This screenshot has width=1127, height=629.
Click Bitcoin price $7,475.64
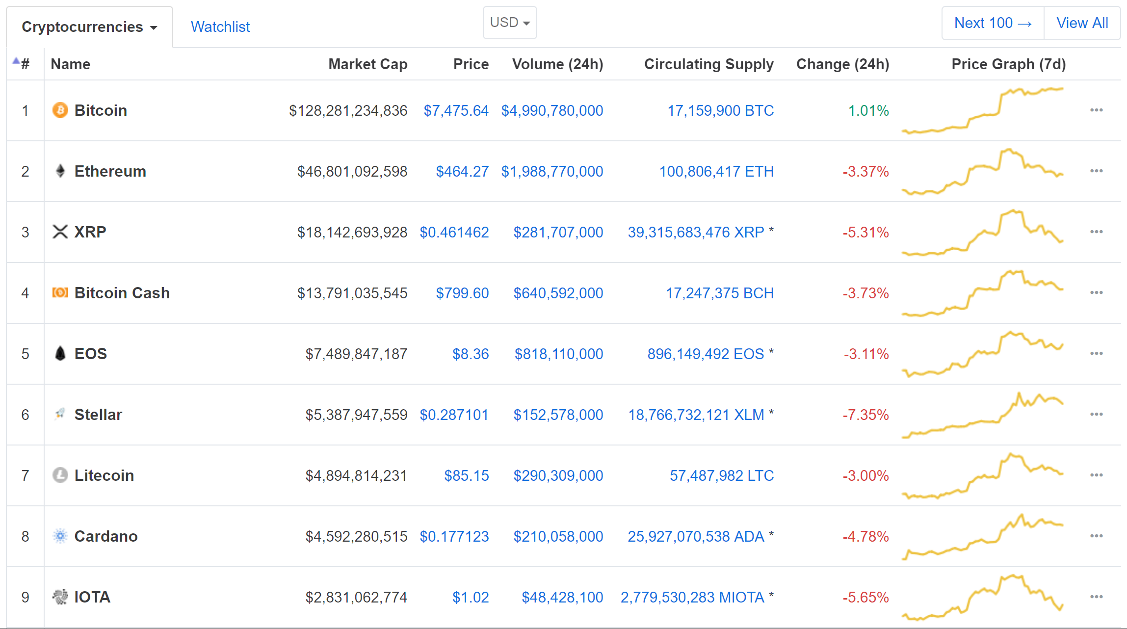click(x=456, y=110)
